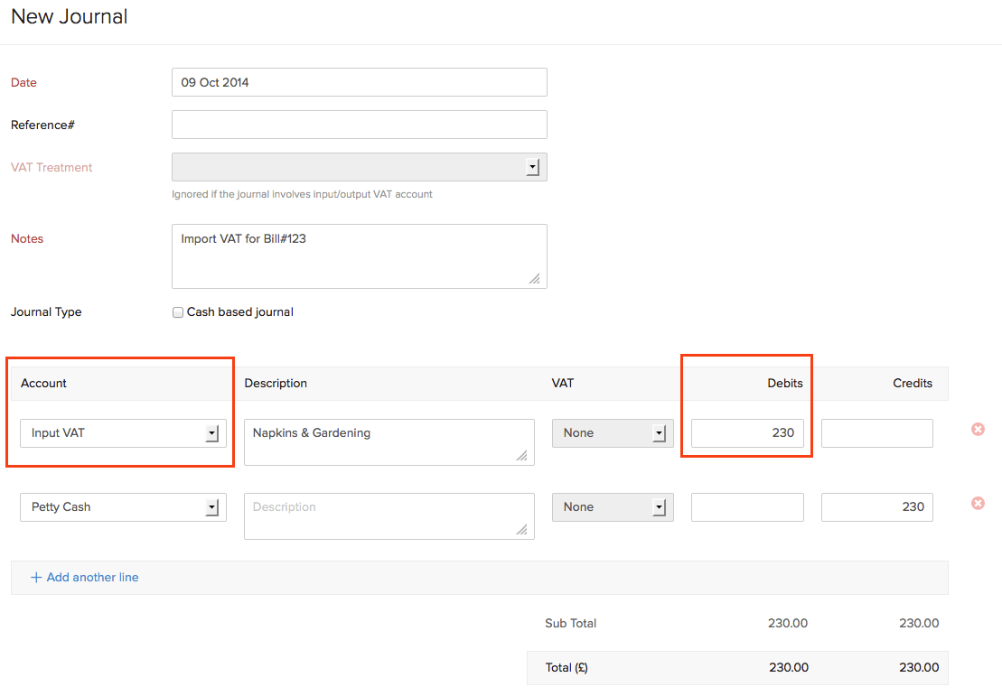
Task: Delete the first journal line via red cross icon
Action: 978,430
